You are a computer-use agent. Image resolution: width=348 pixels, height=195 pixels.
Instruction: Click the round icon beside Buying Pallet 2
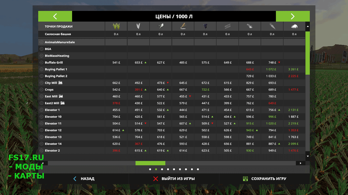pyautogui.click(x=41, y=76)
